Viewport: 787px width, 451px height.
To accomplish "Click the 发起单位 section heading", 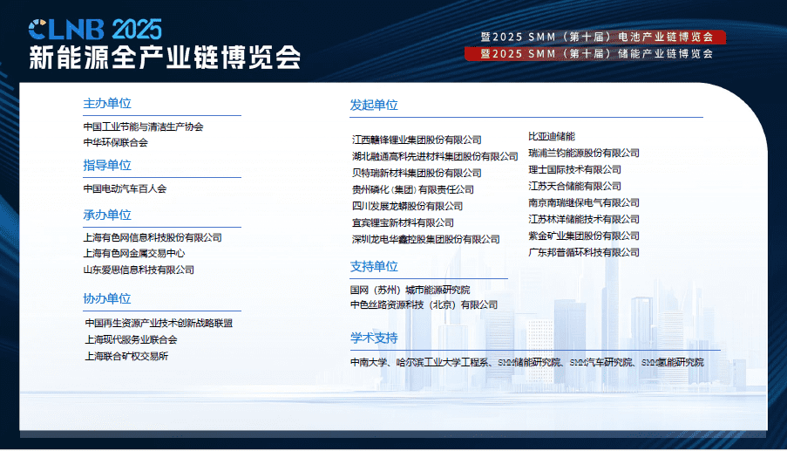I will click(x=374, y=105).
